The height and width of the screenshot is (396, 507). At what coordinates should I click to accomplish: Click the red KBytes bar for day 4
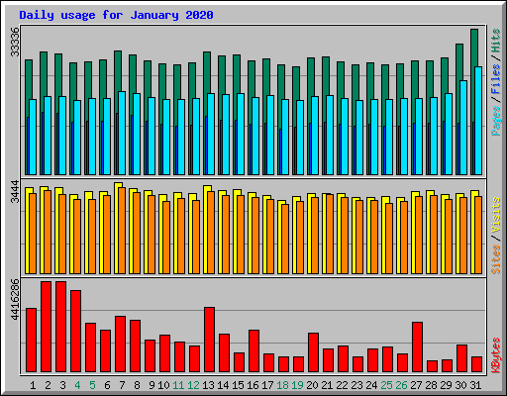75,332
